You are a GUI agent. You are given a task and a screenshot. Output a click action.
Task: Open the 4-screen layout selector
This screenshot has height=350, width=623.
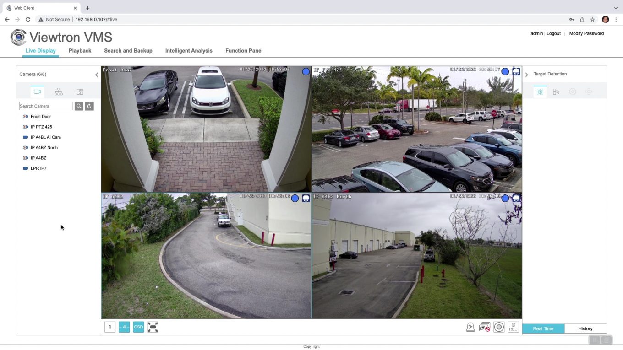click(x=124, y=327)
